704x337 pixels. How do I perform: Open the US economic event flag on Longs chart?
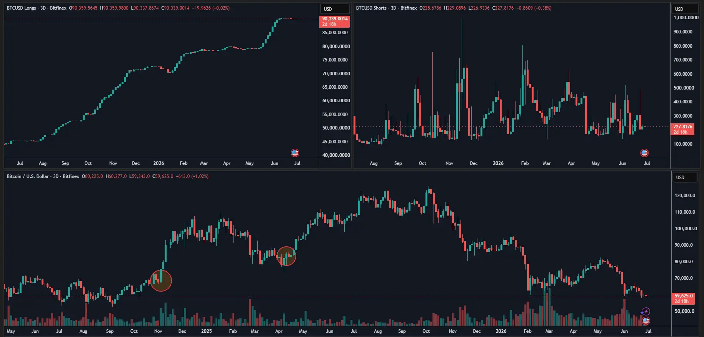tap(295, 153)
